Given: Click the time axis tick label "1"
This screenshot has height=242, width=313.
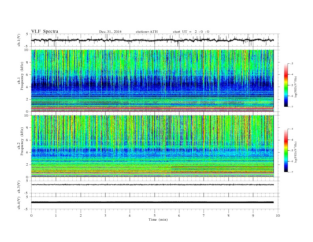Looking at the screenshot, I should point(56,216).
